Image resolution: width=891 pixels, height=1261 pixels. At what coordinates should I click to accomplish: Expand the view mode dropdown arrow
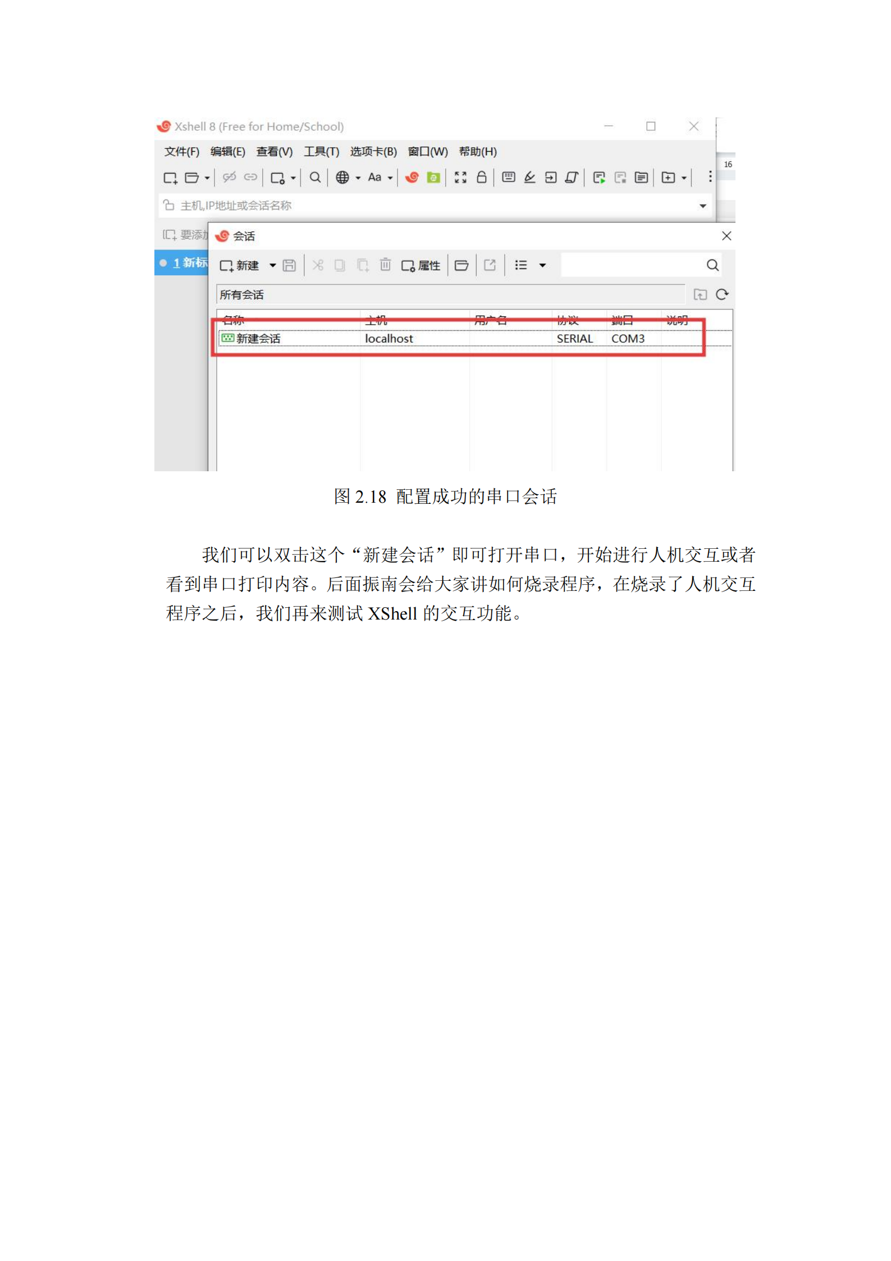click(542, 266)
